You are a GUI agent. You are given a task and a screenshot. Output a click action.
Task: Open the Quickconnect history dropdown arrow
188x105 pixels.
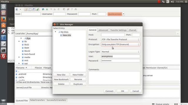click(x=123, y=14)
